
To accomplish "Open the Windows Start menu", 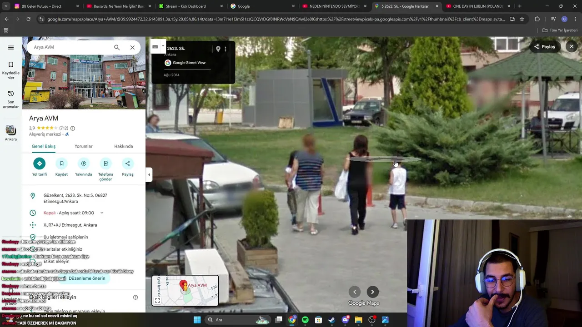I will tap(197, 320).
